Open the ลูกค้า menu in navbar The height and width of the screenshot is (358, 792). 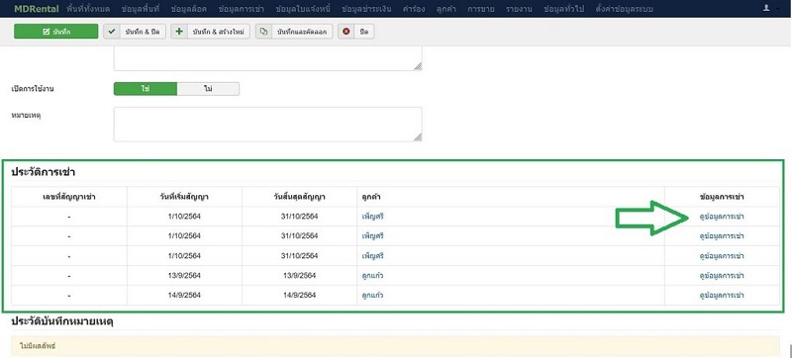coord(446,9)
